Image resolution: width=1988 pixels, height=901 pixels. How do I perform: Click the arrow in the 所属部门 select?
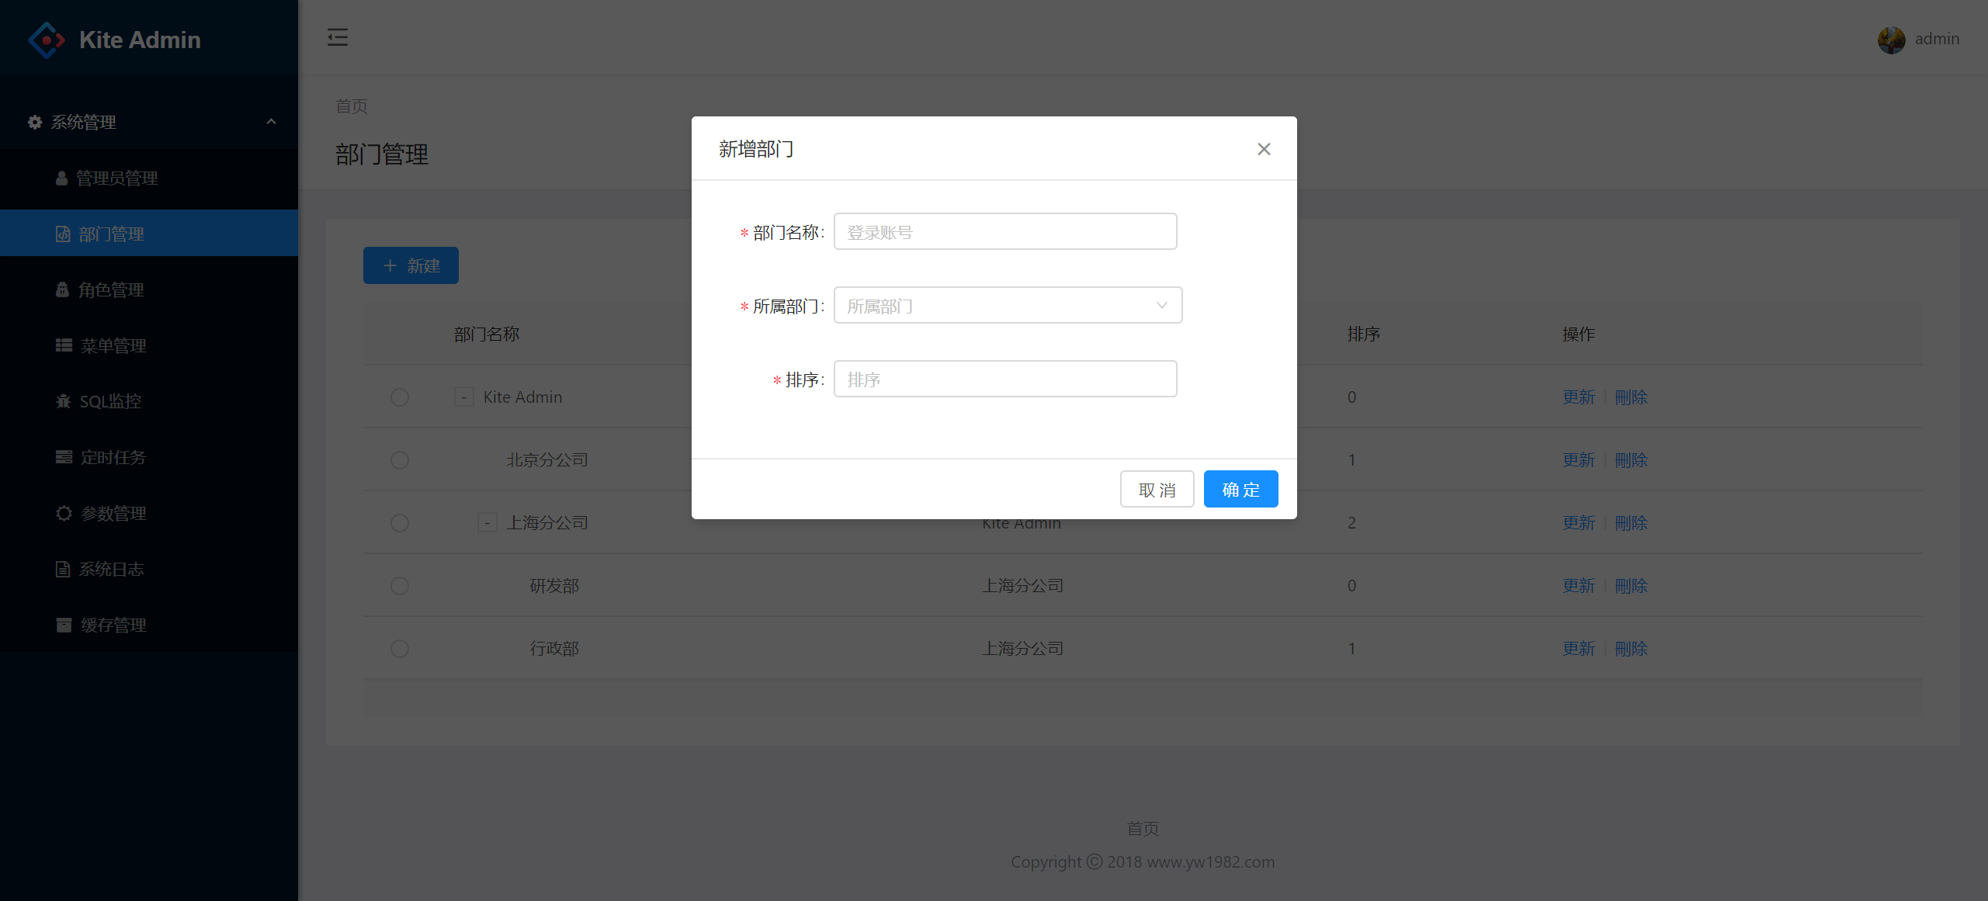(1161, 305)
